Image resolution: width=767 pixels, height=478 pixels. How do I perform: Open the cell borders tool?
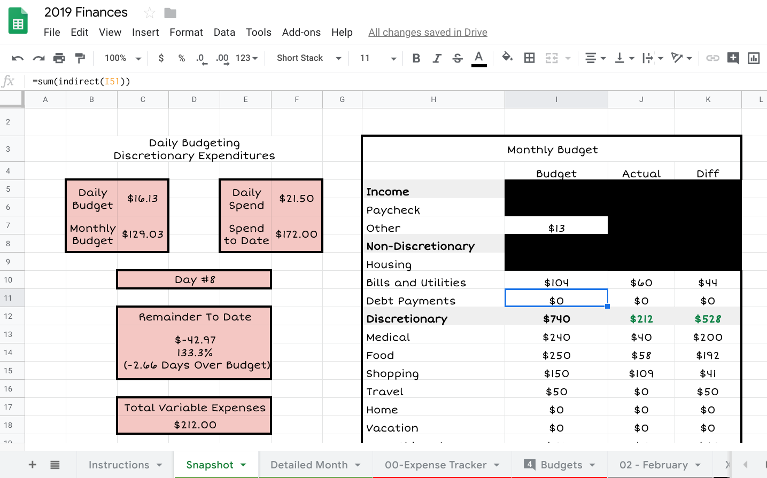[x=529, y=58]
